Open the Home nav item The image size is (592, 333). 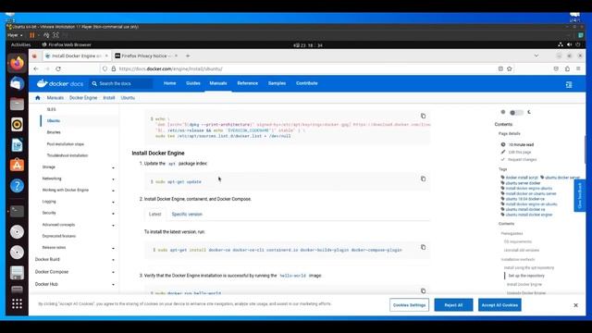tap(169, 83)
